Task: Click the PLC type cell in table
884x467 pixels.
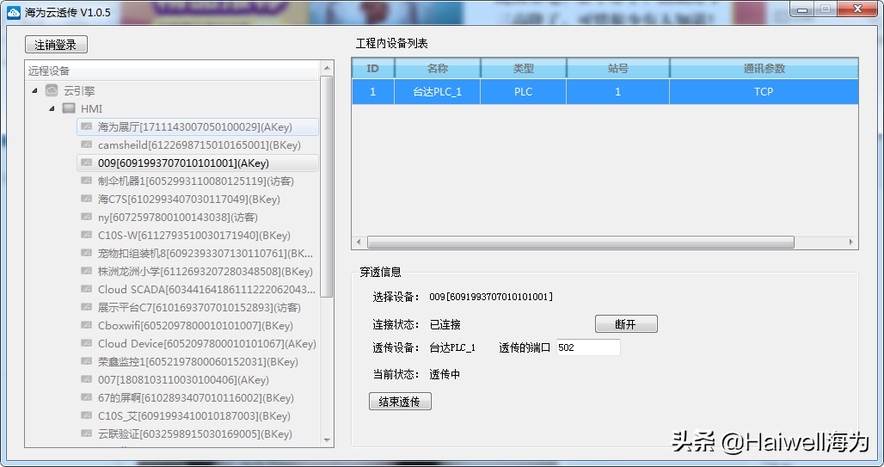Action: pyautogui.click(x=523, y=91)
